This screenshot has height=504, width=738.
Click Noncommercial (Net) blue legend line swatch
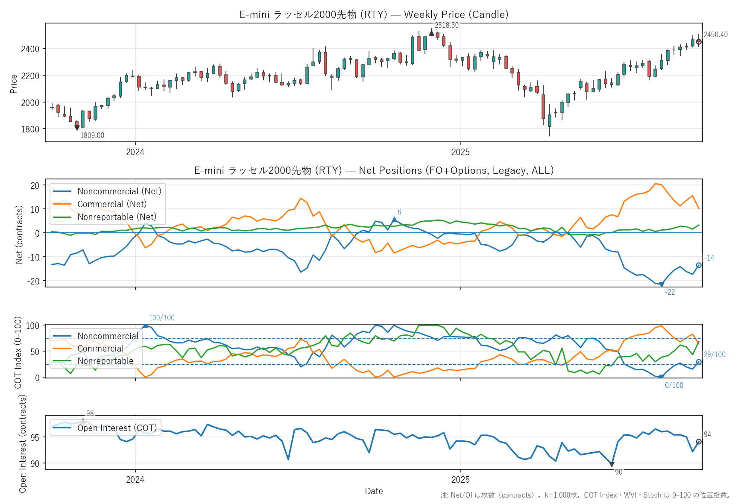pos(62,191)
